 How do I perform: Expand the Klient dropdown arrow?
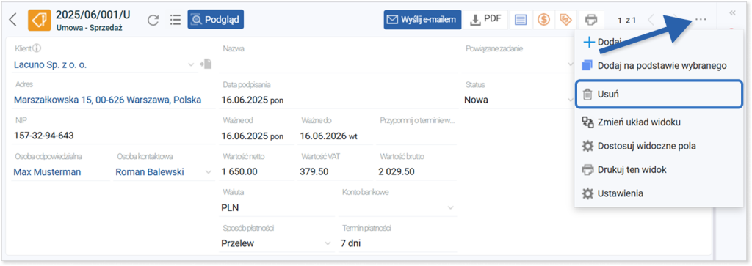click(191, 64)
